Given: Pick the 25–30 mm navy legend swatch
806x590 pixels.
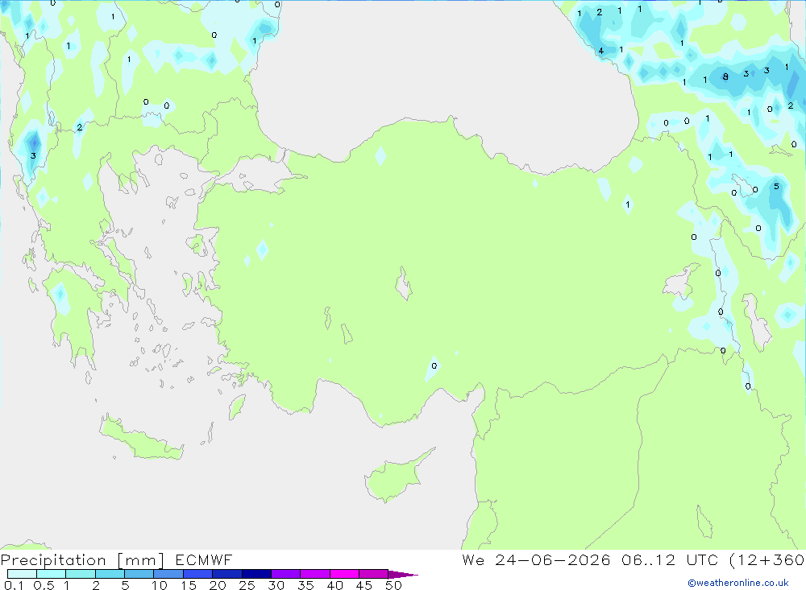Looking at the screenshot, I should click(x=256, y=574).
